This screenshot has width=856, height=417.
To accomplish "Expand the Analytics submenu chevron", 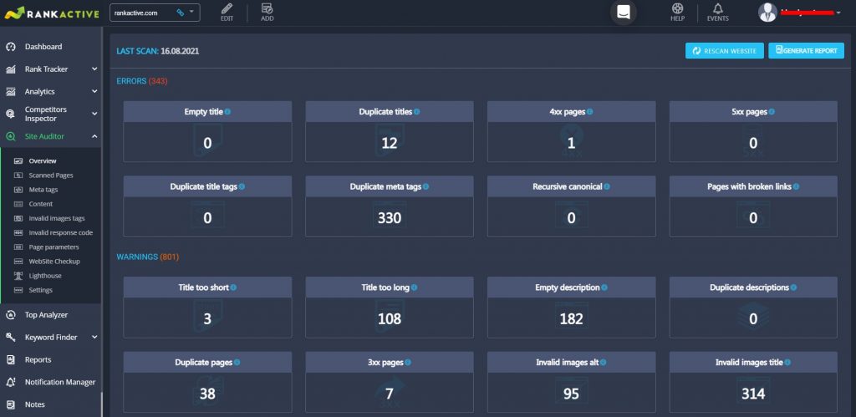I will 94,92.
